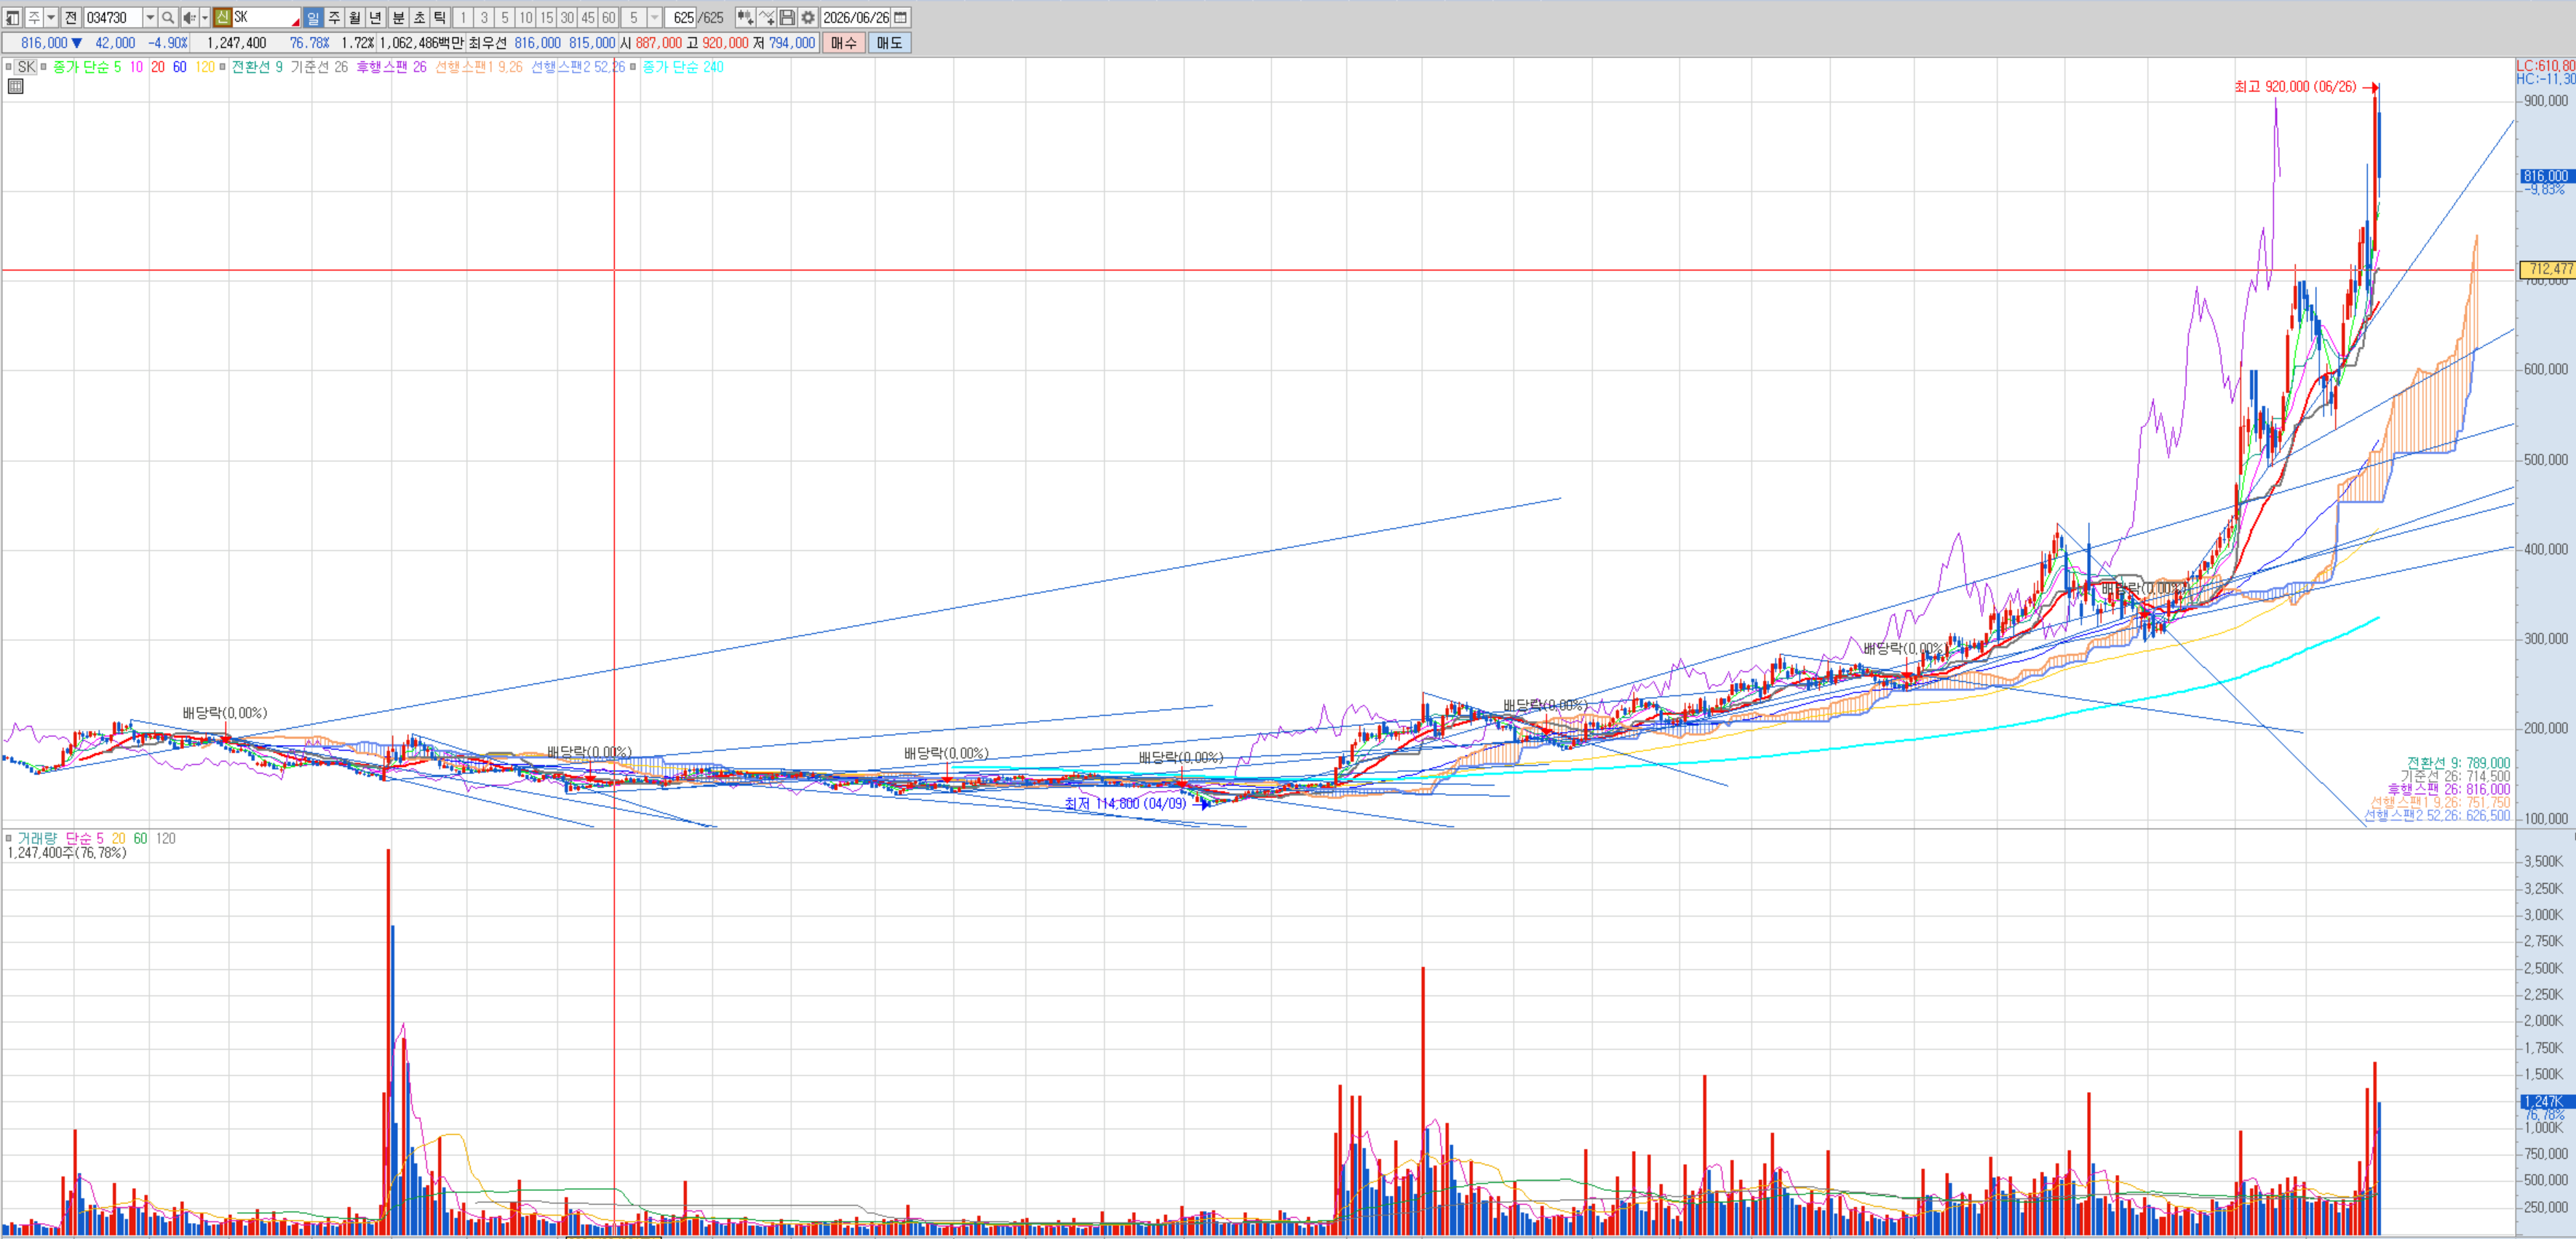Expand the 주 selector dropdown arrow
This screenshot has height=1239, width=2576.
click(x=51, y=18)
